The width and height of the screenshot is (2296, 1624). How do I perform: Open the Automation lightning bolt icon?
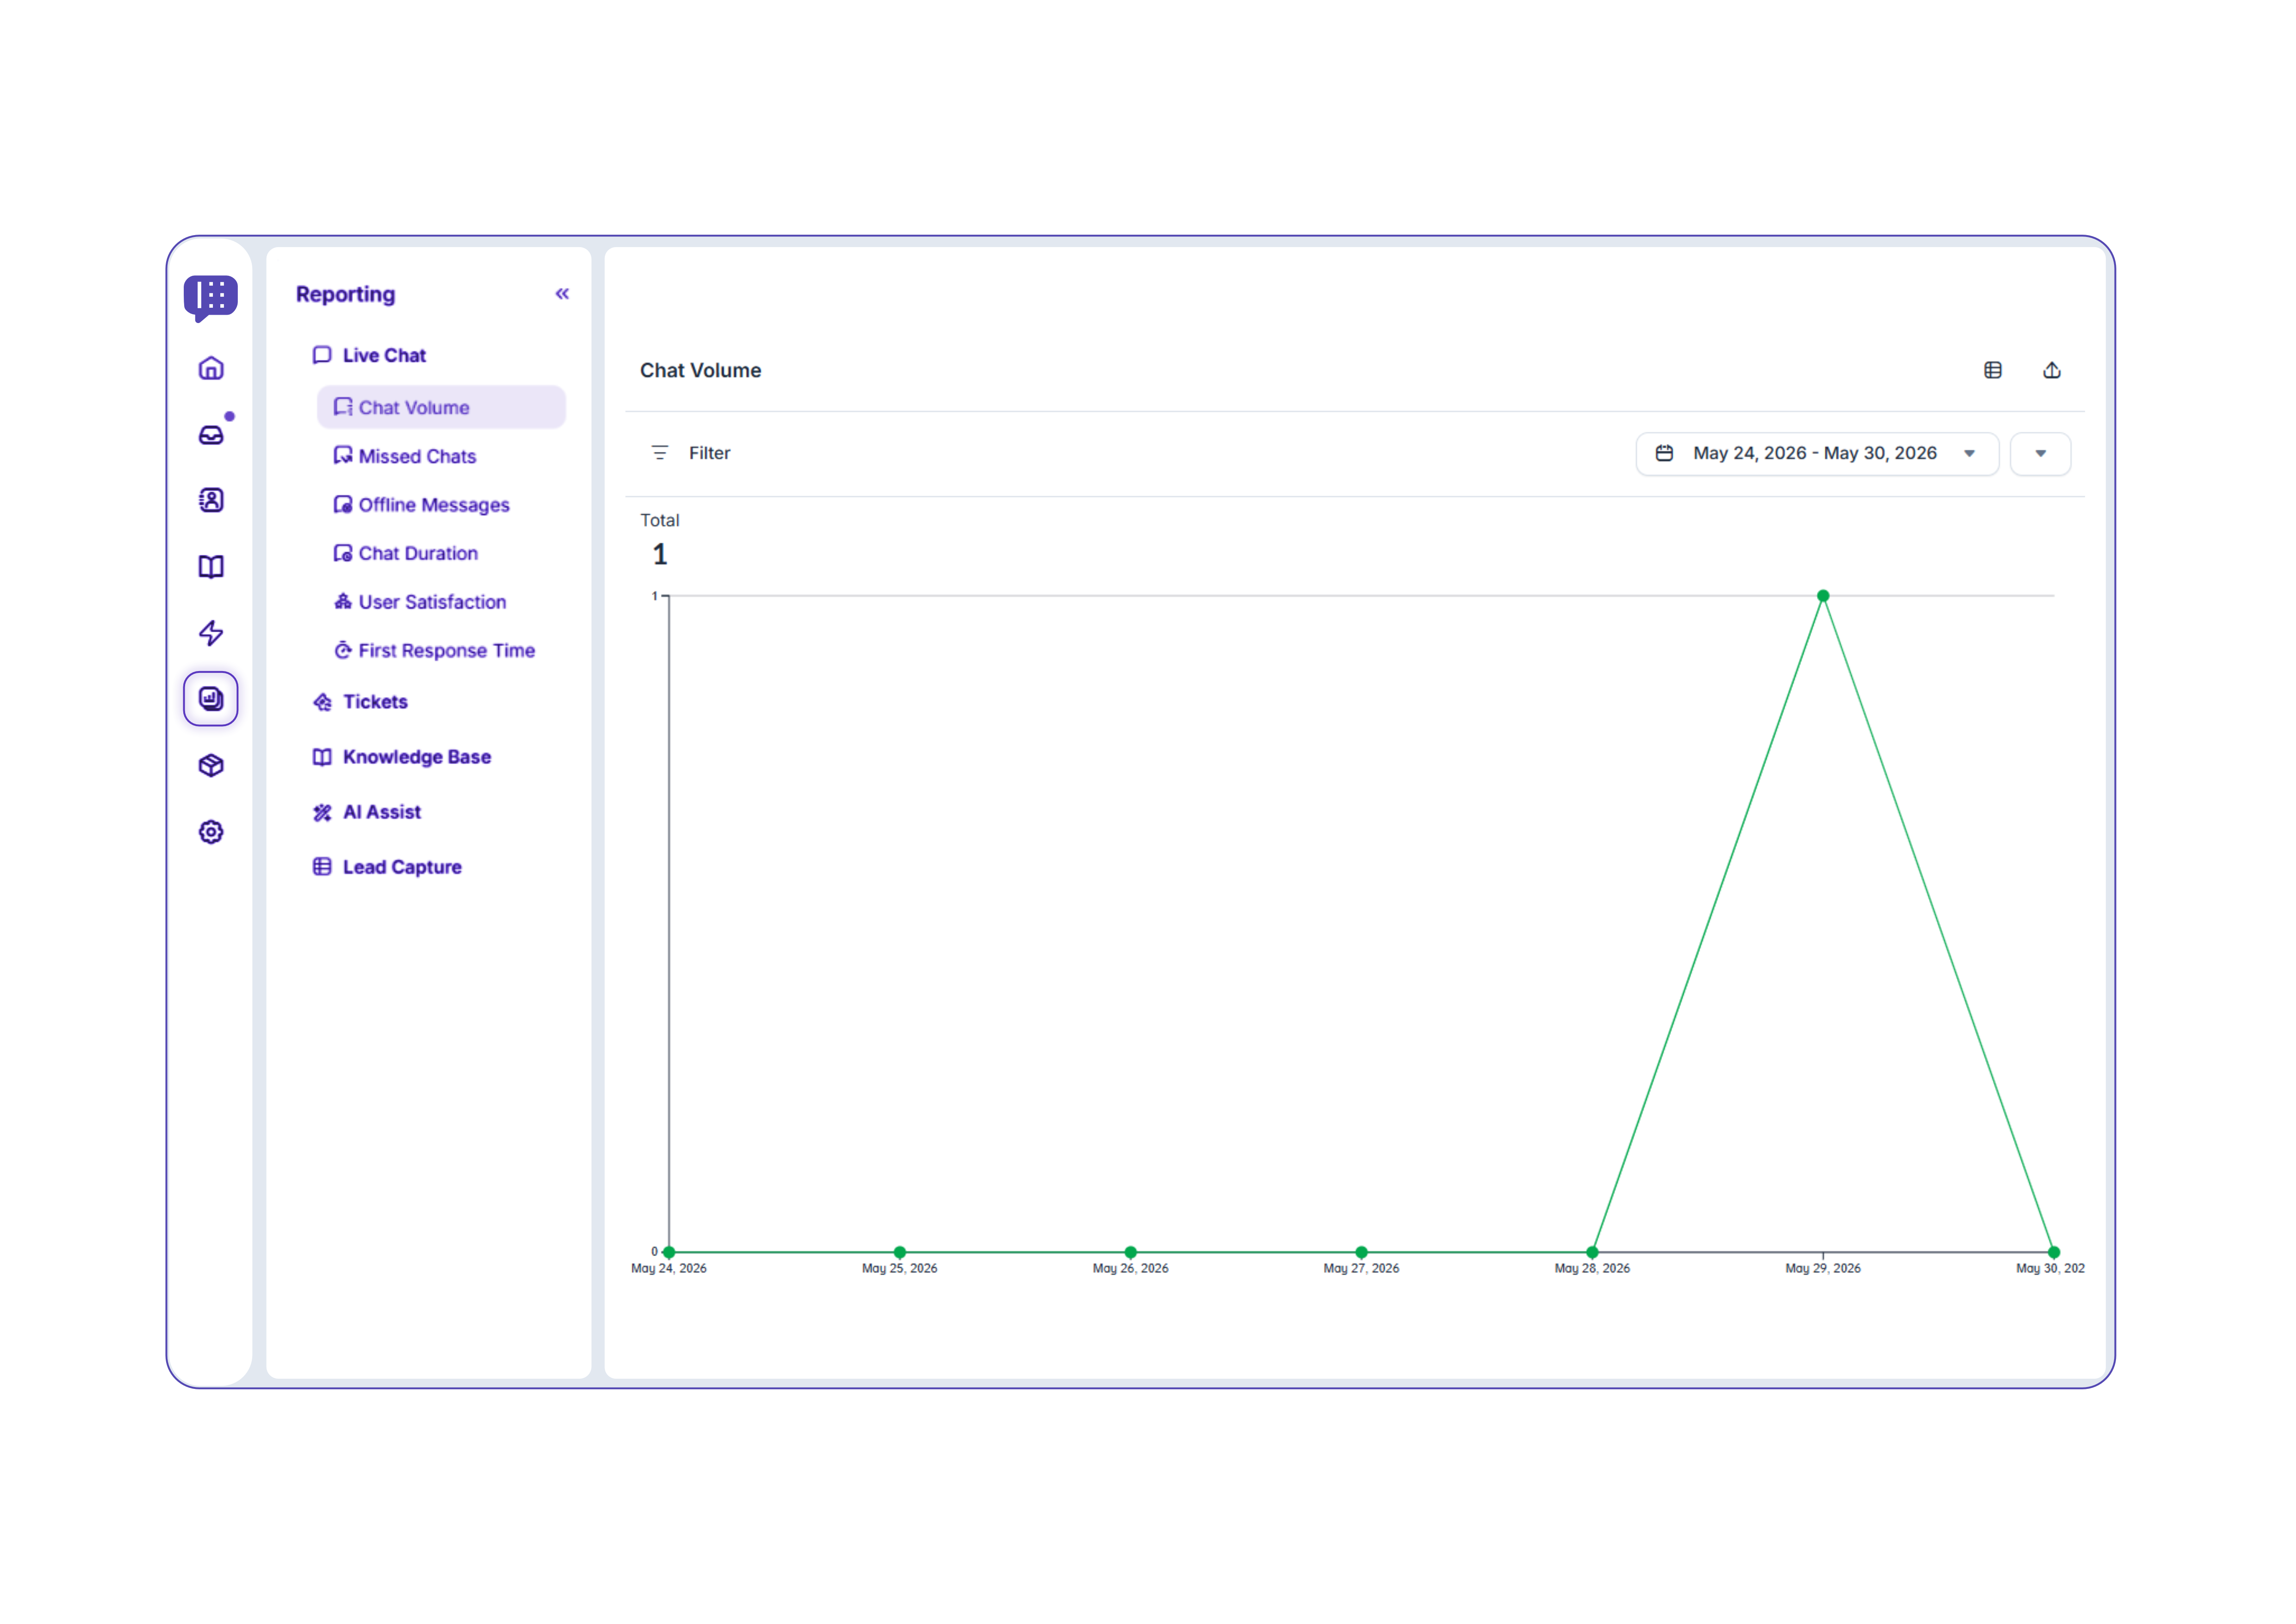(211, 633)
